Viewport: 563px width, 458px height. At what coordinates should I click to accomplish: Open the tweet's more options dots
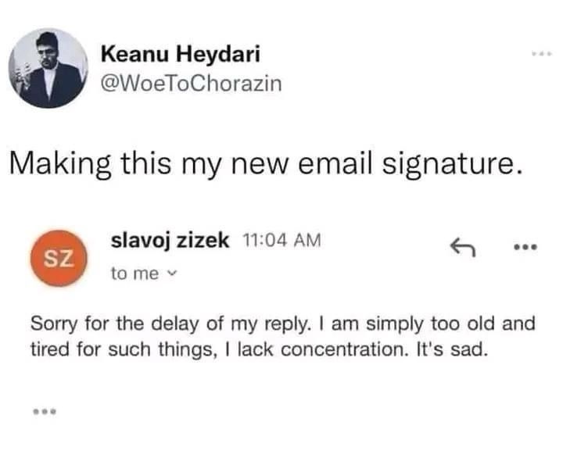coord(543,54)
